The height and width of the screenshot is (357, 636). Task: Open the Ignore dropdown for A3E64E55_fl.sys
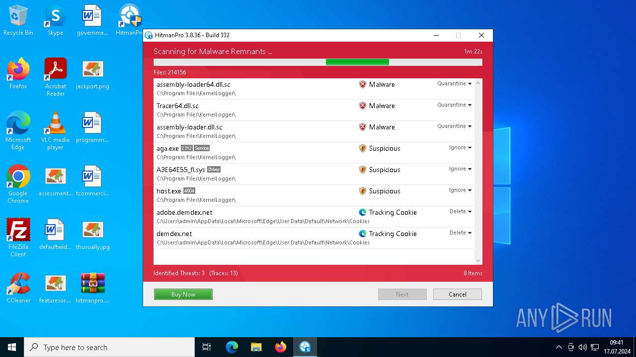[x=460, y=169]
